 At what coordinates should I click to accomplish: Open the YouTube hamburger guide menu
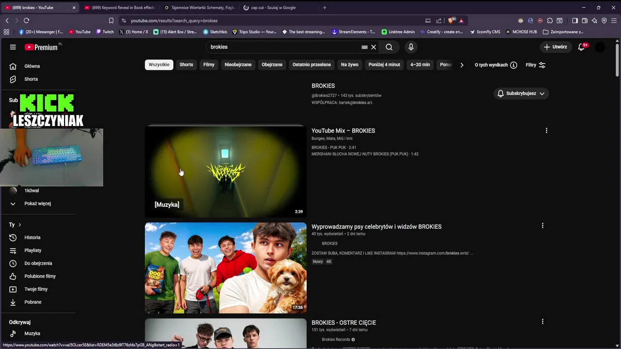coord(13,47)
